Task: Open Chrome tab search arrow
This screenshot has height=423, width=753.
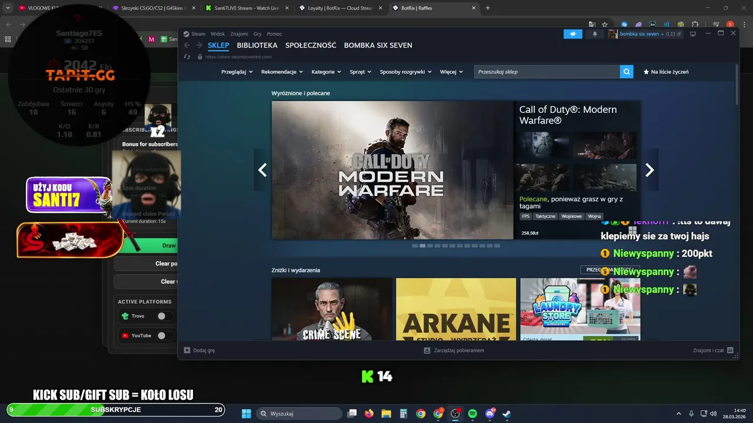Action: coord(8,8)
